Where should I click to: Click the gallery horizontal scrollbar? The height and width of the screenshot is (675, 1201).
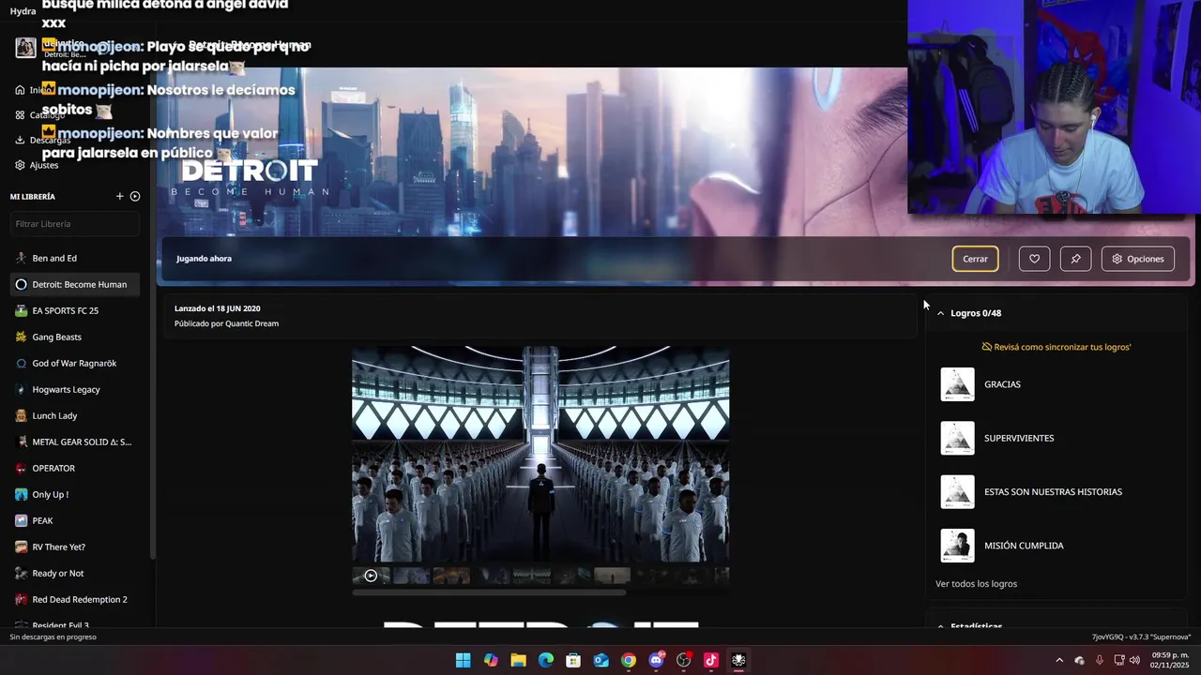489,592
